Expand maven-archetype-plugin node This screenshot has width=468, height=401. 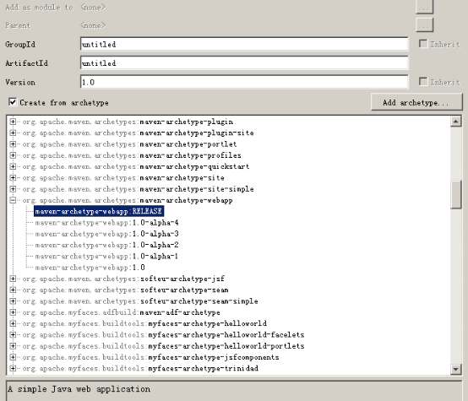tap(13, 122)
